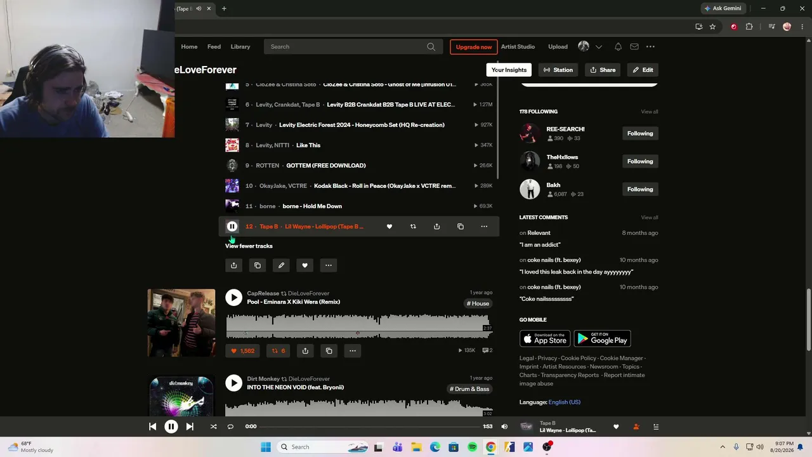Like the playlist with heart button
812x457 pixels.
(x=304, y=265)
